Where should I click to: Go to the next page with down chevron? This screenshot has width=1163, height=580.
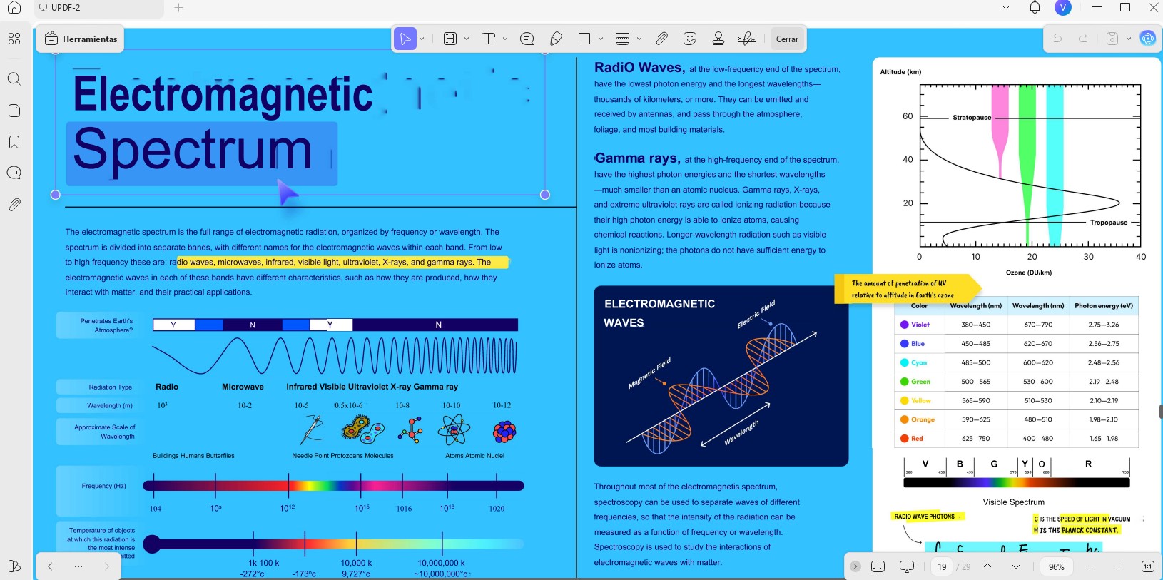pyautogui.click(x=1016, y=566)
